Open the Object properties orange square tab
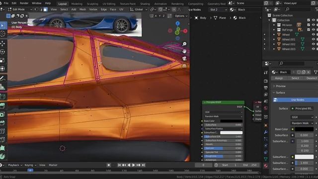The width and height of the screenshot is (318, 179). point(266,125)
